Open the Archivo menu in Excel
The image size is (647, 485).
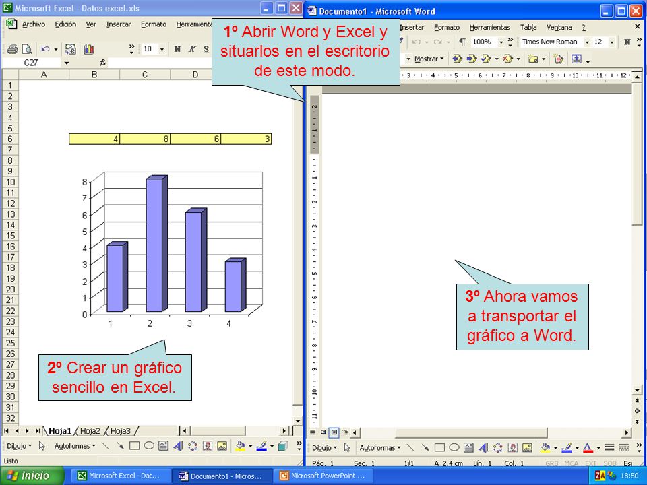click(x=34, y=24)
